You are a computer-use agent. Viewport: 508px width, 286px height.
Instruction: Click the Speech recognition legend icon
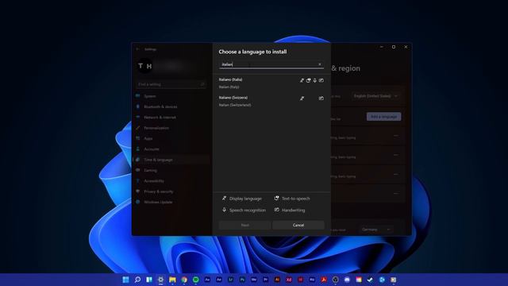point(224,210)
